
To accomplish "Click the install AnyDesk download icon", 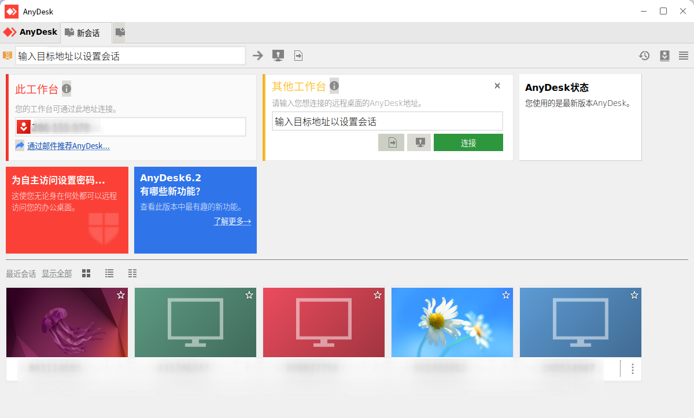I will point(665,56).
